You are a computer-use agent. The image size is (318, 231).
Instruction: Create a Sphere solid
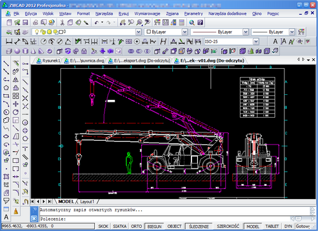17,51
